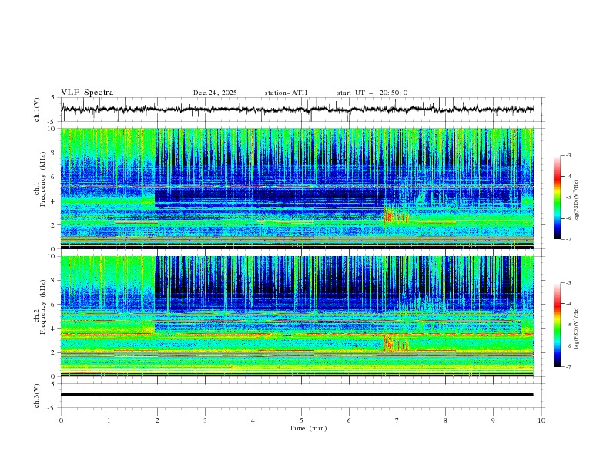Click the "VLF Spectra" plot title
The width and height of the screenshot is (610, 472).
(87, 93)
